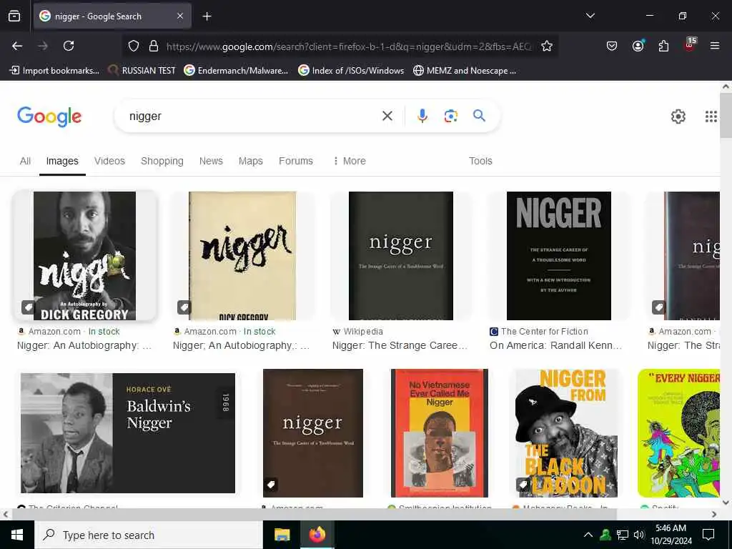Open Index of /ISOs/Windows bookmark
Screen dimensions: 732x549
pos(351,71)
